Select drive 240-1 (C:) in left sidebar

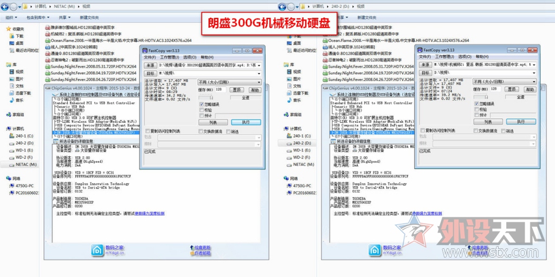click(21, 136)
